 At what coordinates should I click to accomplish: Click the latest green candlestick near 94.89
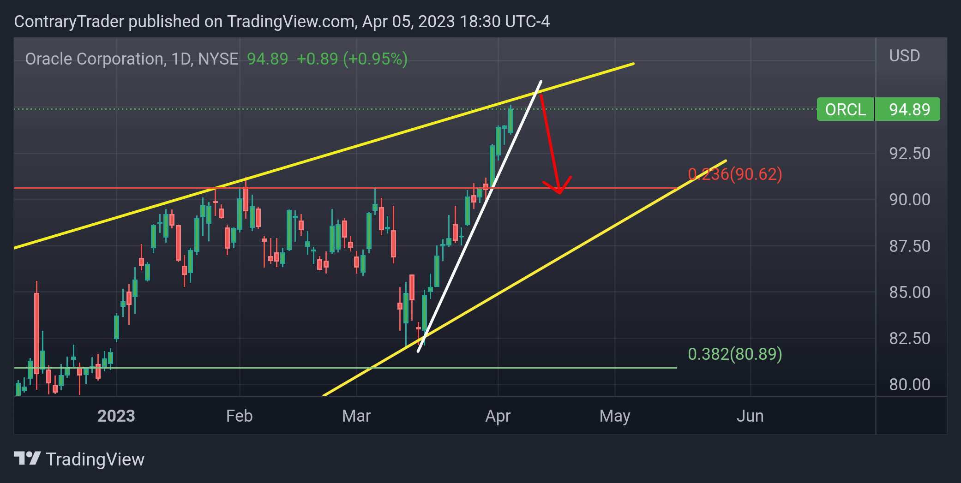[511, 121]
